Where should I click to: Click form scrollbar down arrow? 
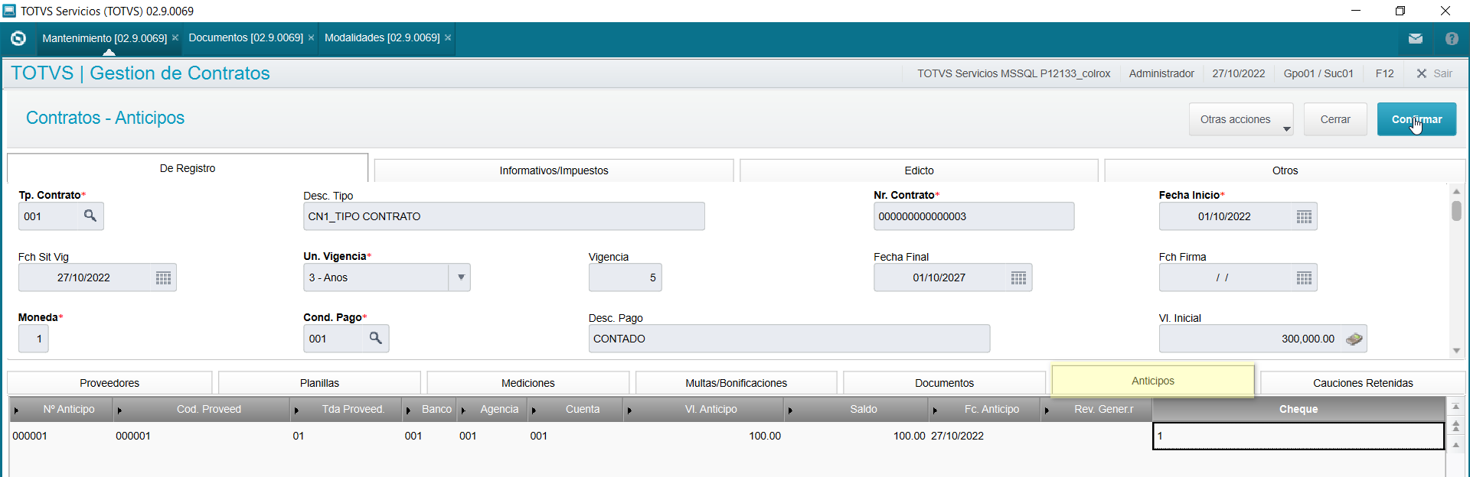[x=1456, y=351]
